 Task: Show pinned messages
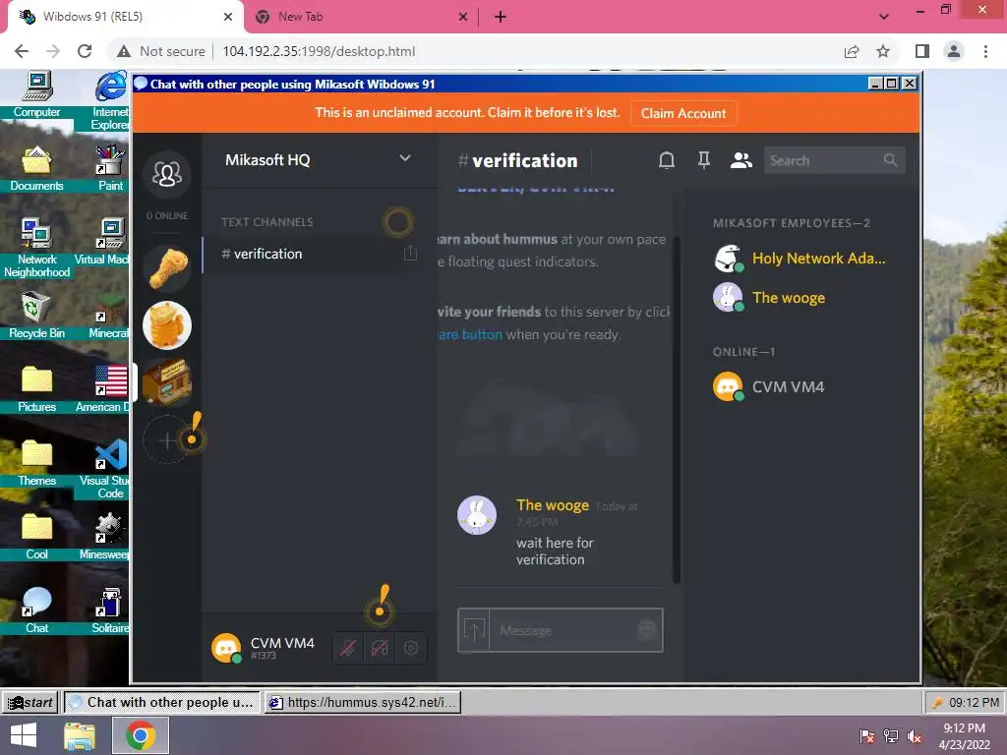(704, 160)
